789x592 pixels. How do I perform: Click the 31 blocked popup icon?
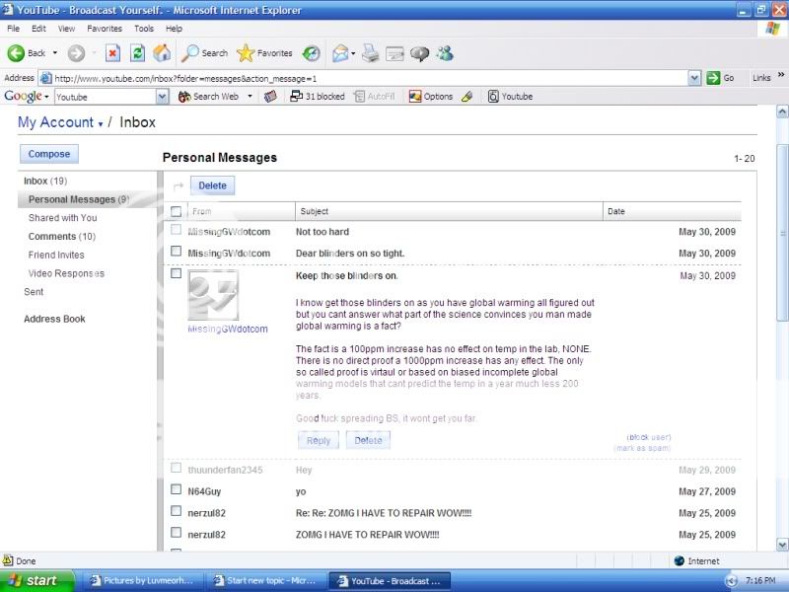(296, 96)
